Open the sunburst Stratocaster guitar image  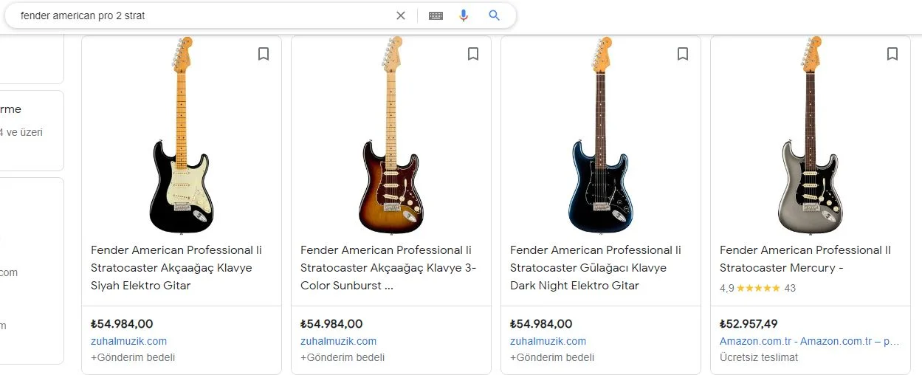tap(391, 137)
